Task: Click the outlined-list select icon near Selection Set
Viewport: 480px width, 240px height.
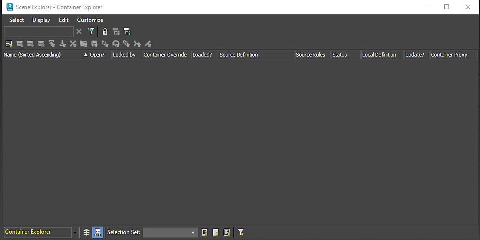Action: point(227,232)
